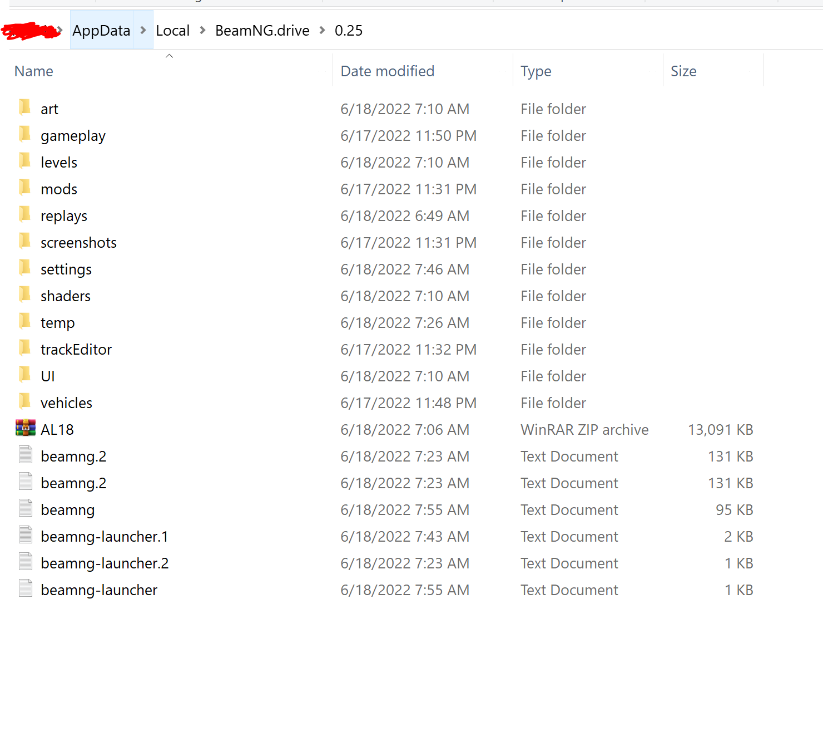The image size is (823, 741).
Task: Expand chevron after AppData in address bar
Action: point(143,30)
